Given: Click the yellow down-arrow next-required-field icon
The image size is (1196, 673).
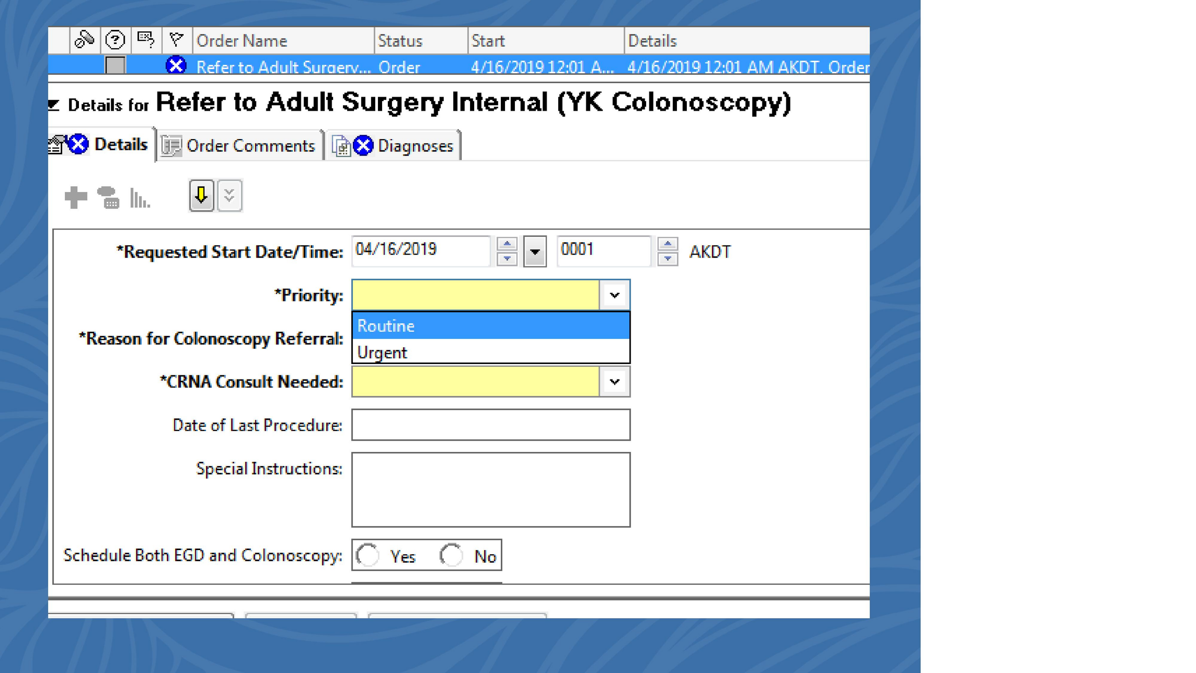Looking at the screenshot, I should [201, 195].
